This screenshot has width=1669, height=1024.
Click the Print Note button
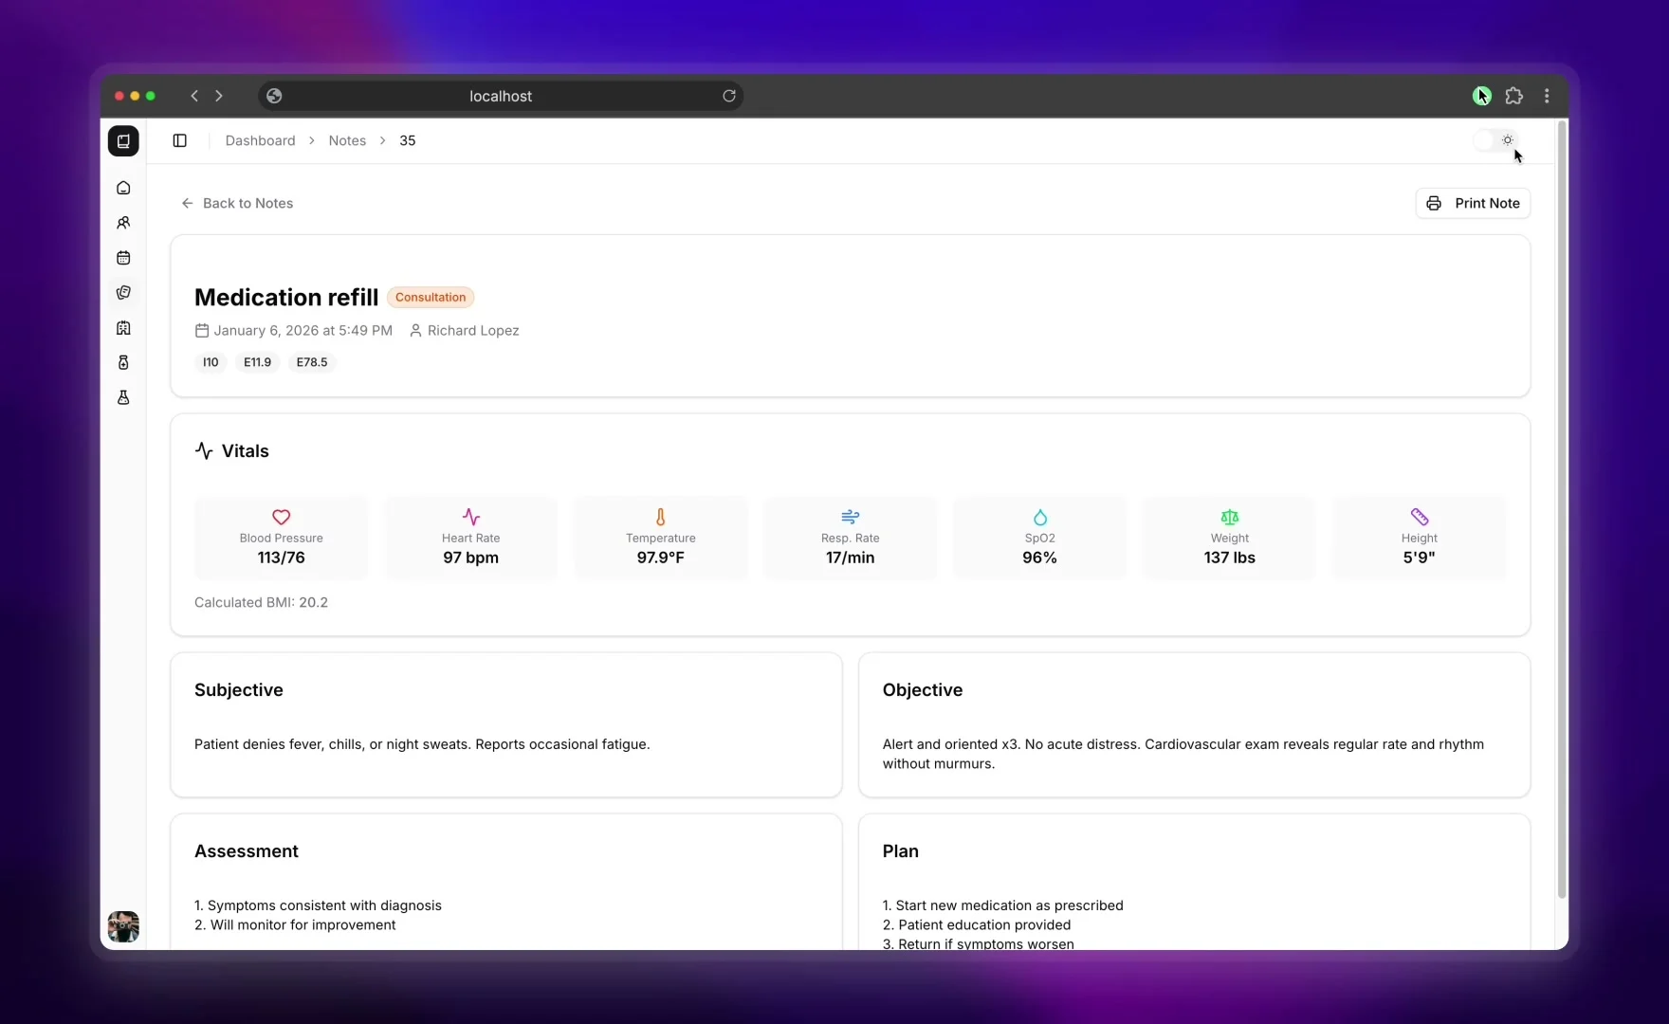tap(1473, 203)
